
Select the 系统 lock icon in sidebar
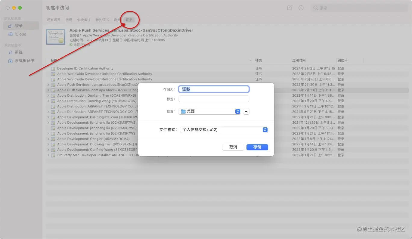(11, 52)
